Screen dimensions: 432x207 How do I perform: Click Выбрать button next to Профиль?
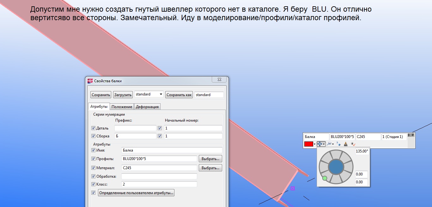[210, 158]
